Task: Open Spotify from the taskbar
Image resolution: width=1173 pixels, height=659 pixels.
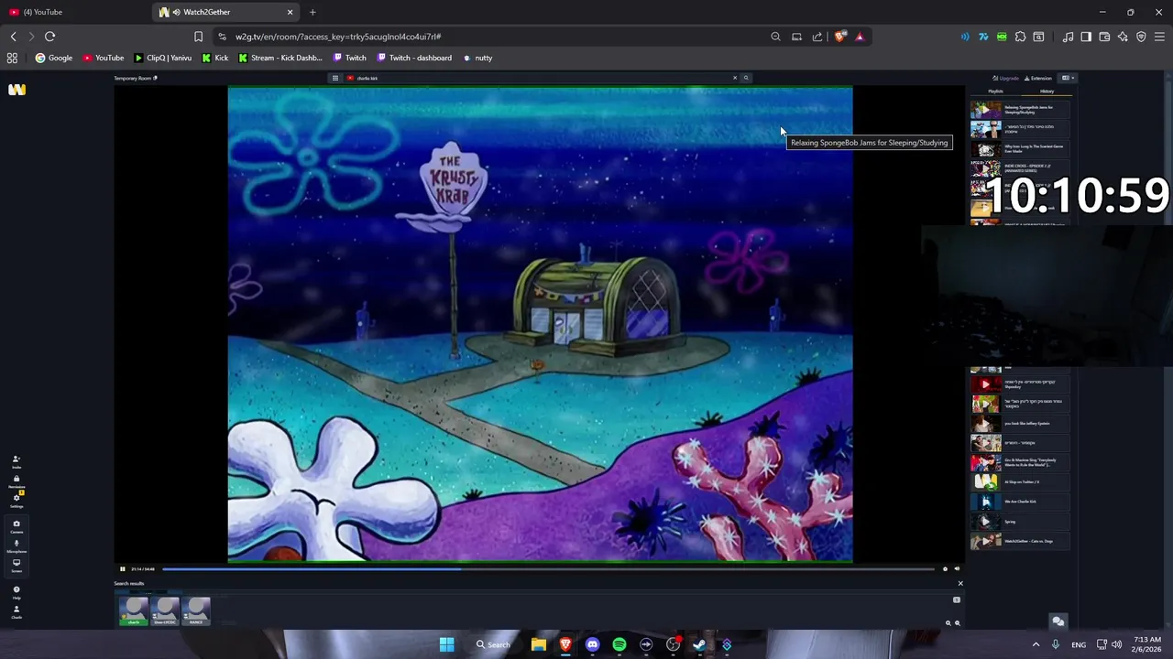Action: click(619, 644)
